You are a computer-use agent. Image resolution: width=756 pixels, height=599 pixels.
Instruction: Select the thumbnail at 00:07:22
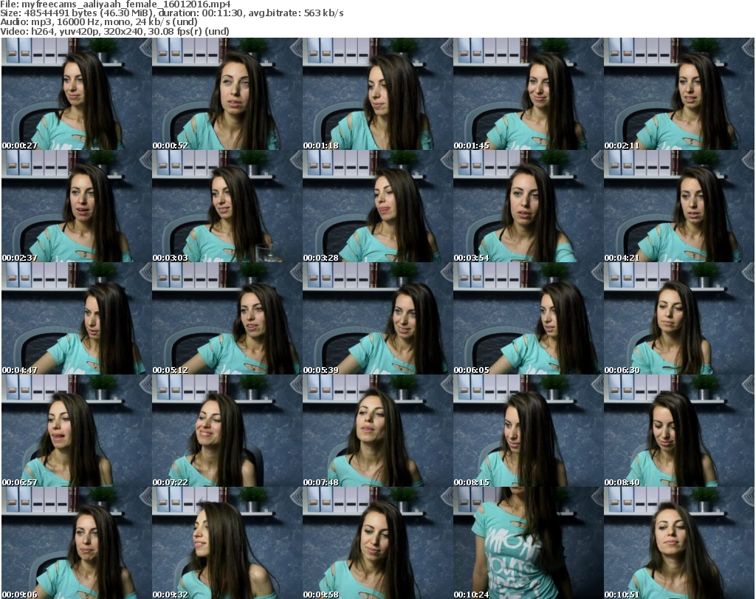click(227, 431)
